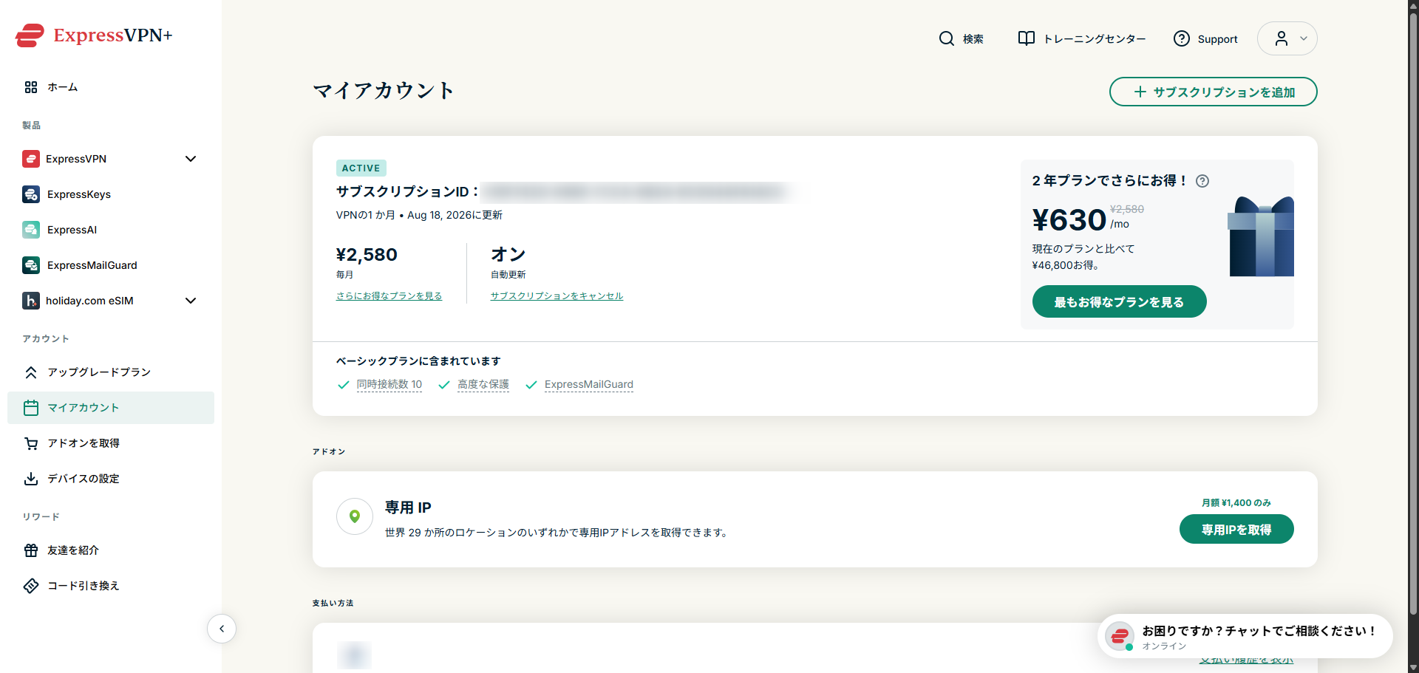The image size is (1419, 673).
Task: Click the ExpressMailGuard icon
Action: [31, 265]
